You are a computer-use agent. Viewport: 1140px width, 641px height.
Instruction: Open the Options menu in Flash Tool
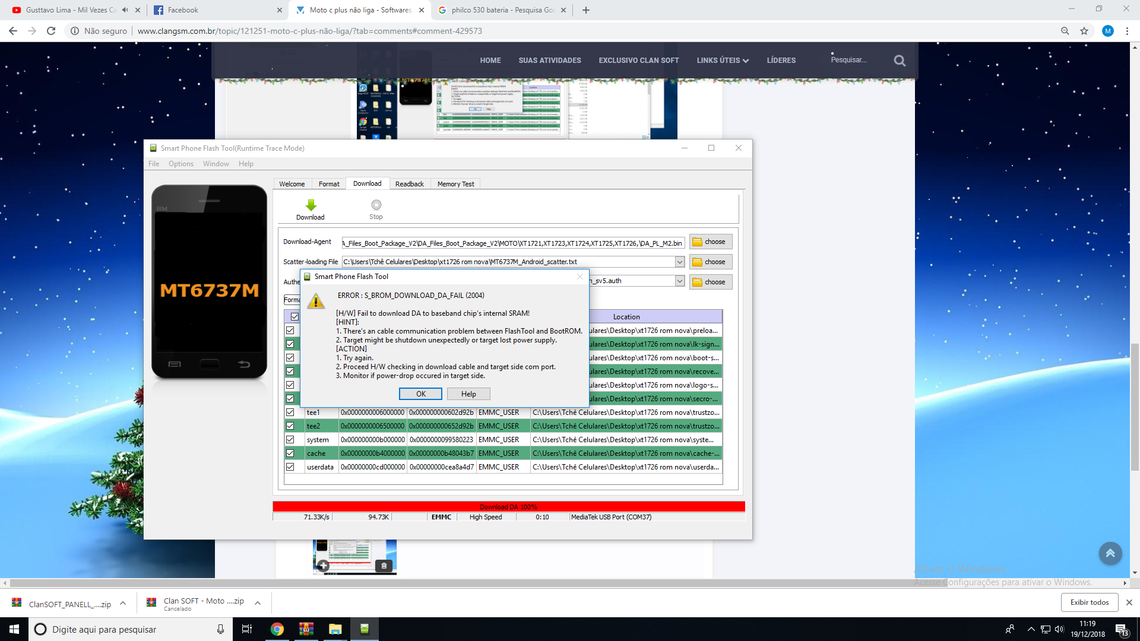tap(181, 164)
